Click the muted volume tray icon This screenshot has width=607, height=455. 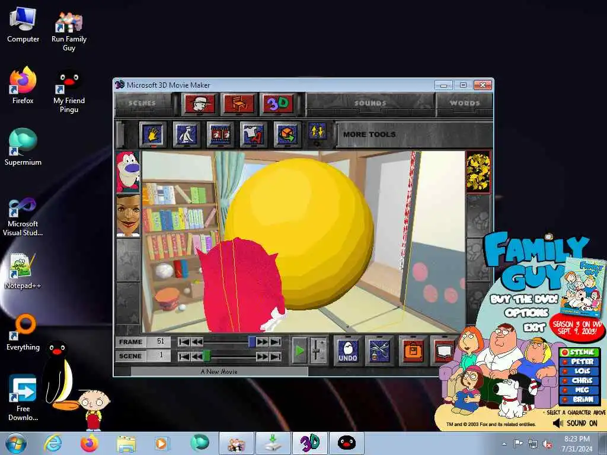547,444
